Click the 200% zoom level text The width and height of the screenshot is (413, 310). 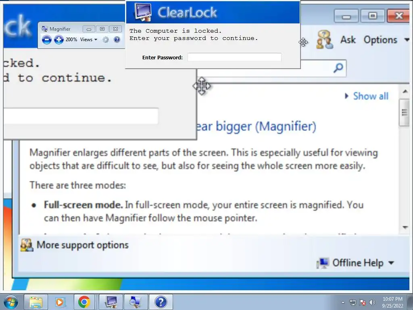(x=71, y=40)
